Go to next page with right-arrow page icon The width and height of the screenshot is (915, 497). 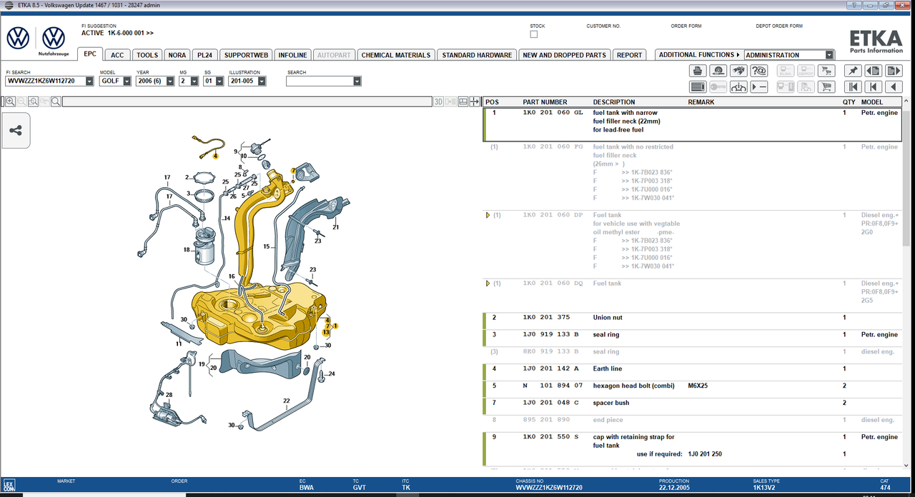click(894, 71)
